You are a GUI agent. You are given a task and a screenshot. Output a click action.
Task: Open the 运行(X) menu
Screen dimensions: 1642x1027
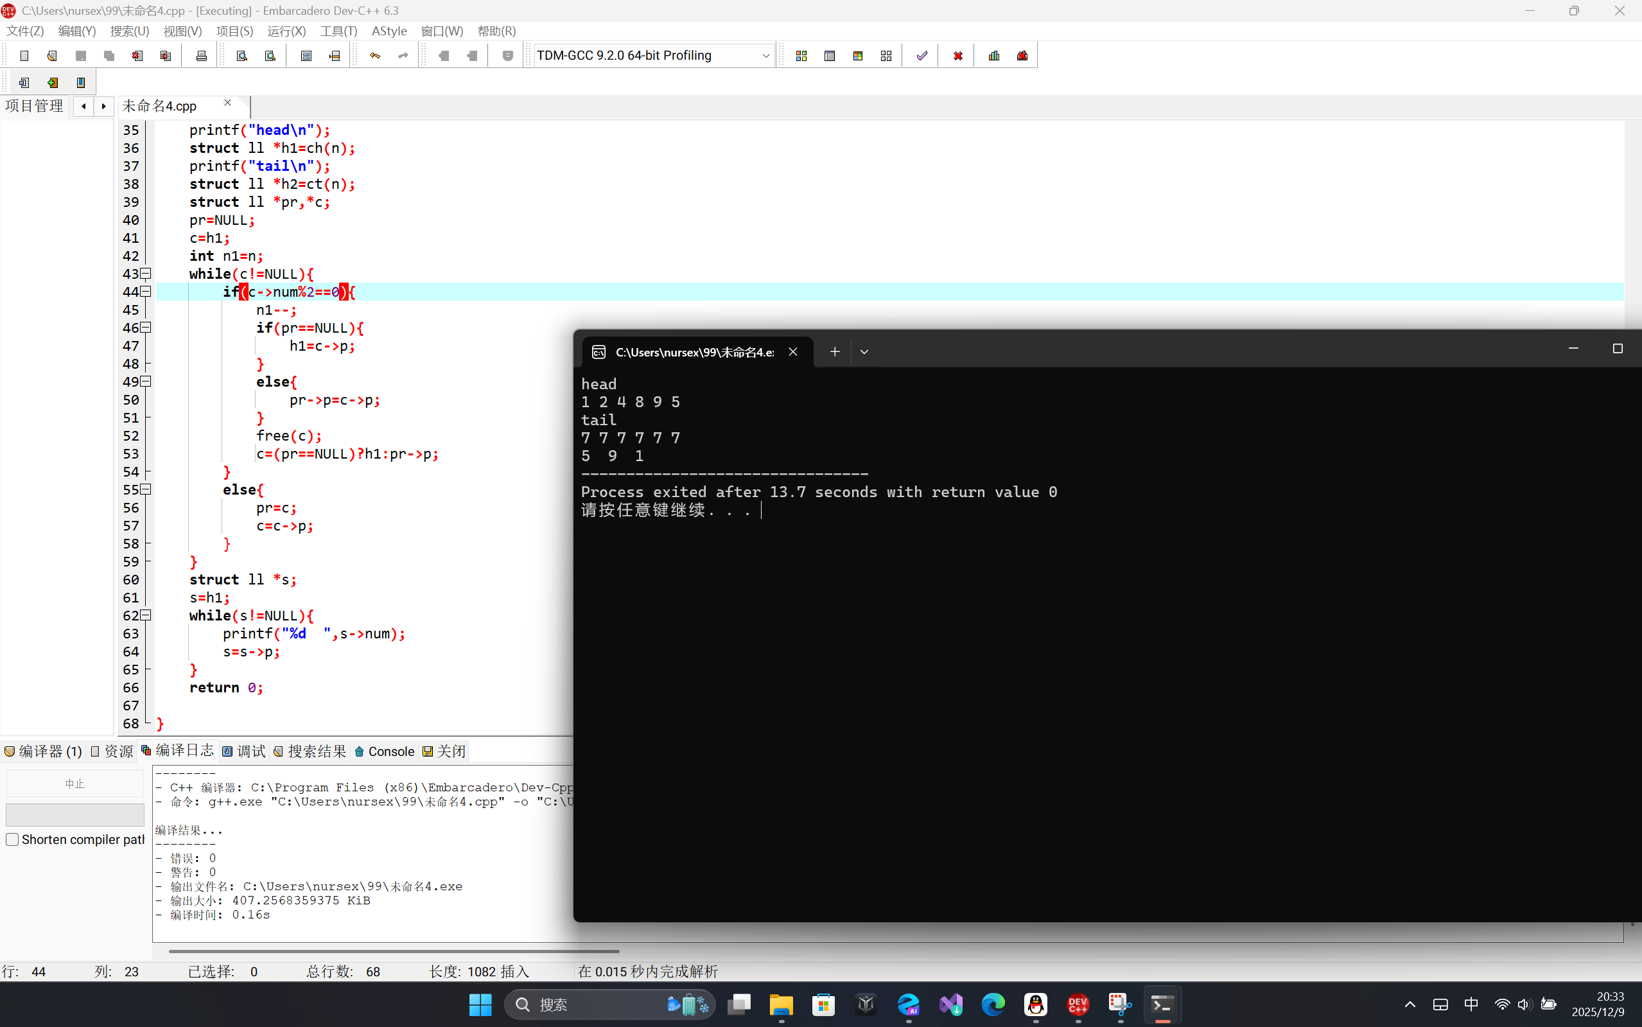[286, 31]
